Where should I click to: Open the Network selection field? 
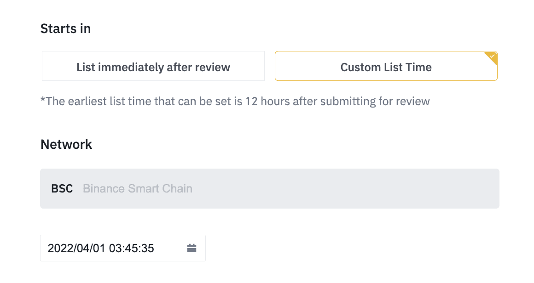click(269, 188)
